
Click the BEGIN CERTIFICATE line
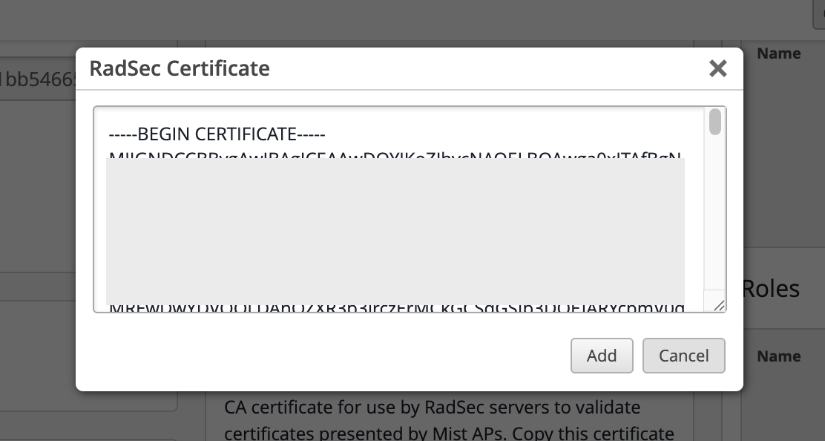[x=217, y=134]
